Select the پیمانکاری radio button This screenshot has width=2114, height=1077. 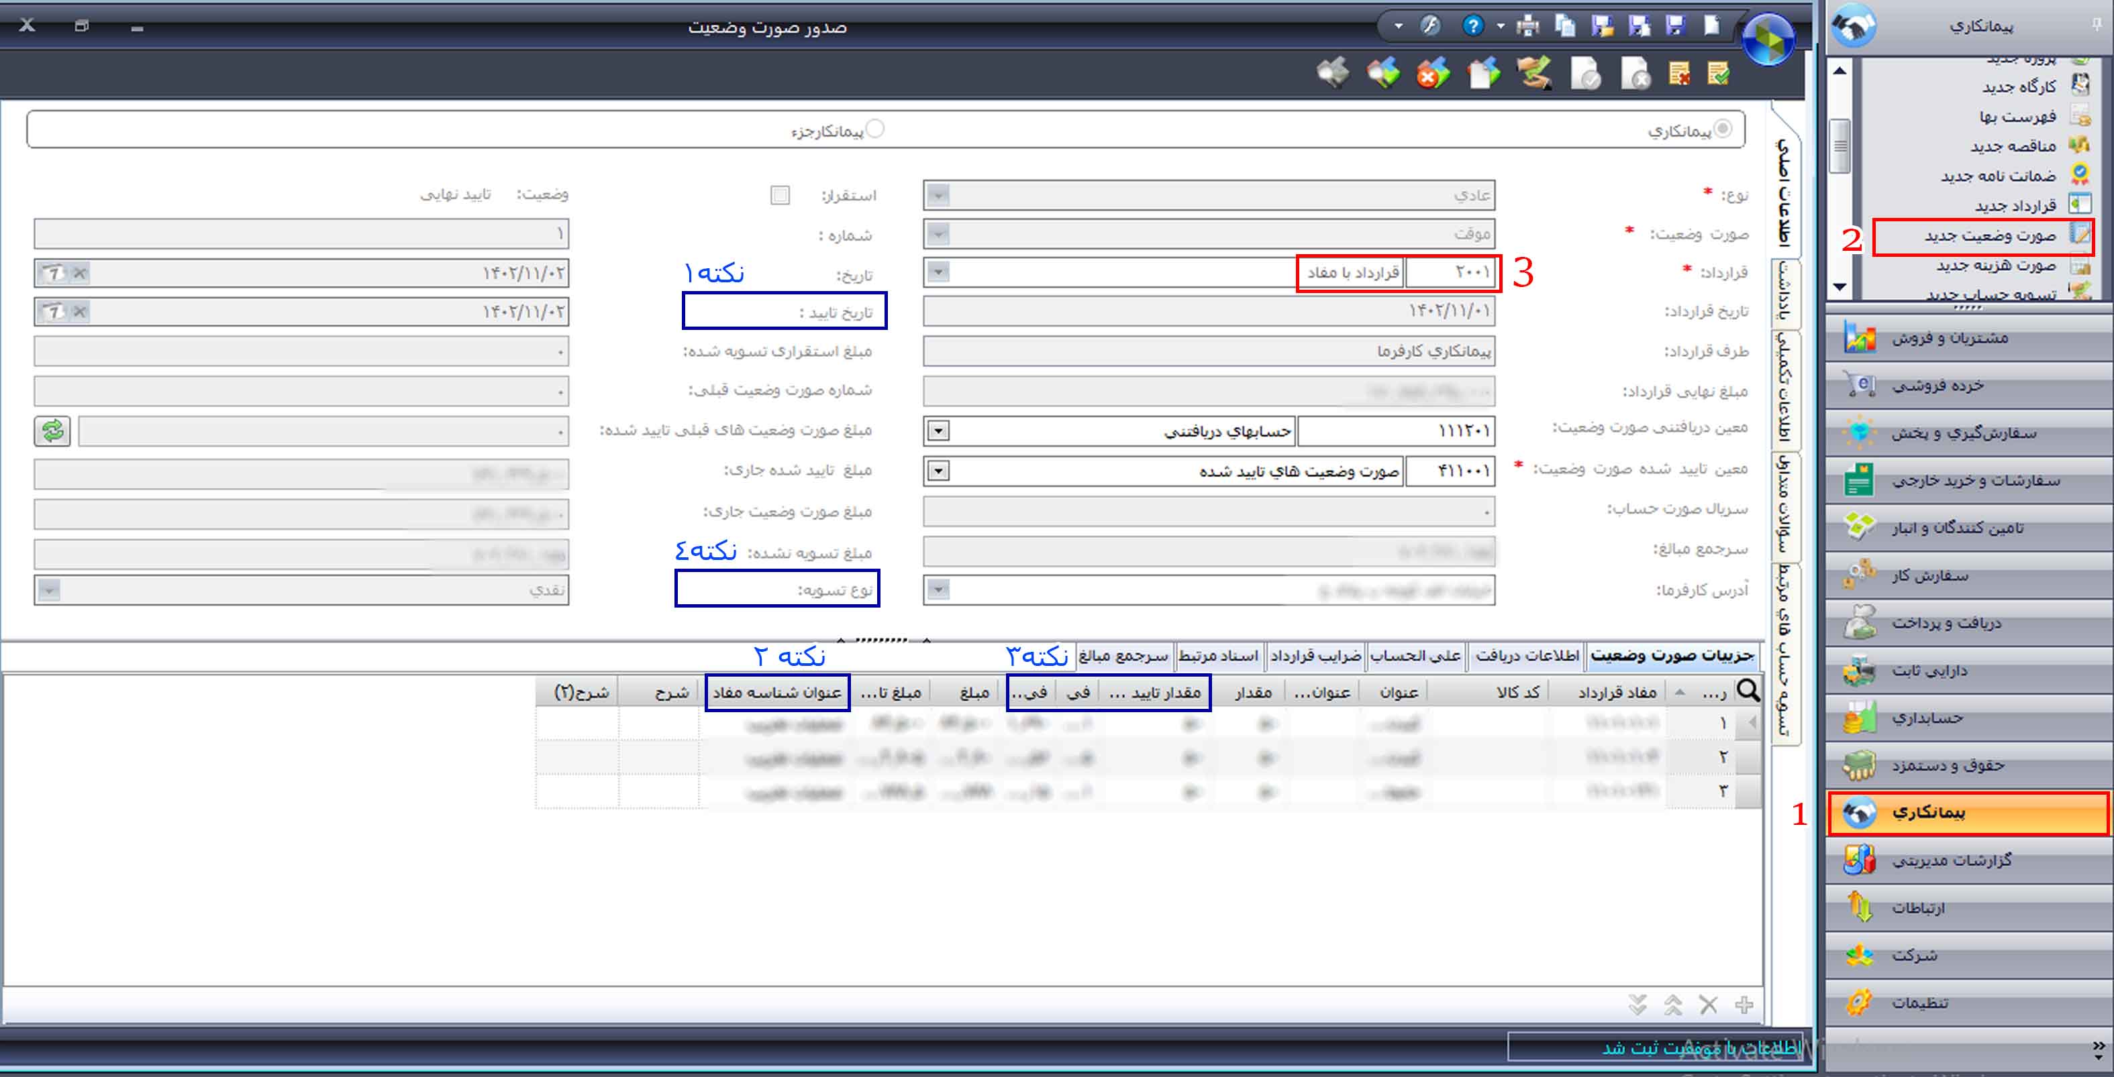(1723, 129)
